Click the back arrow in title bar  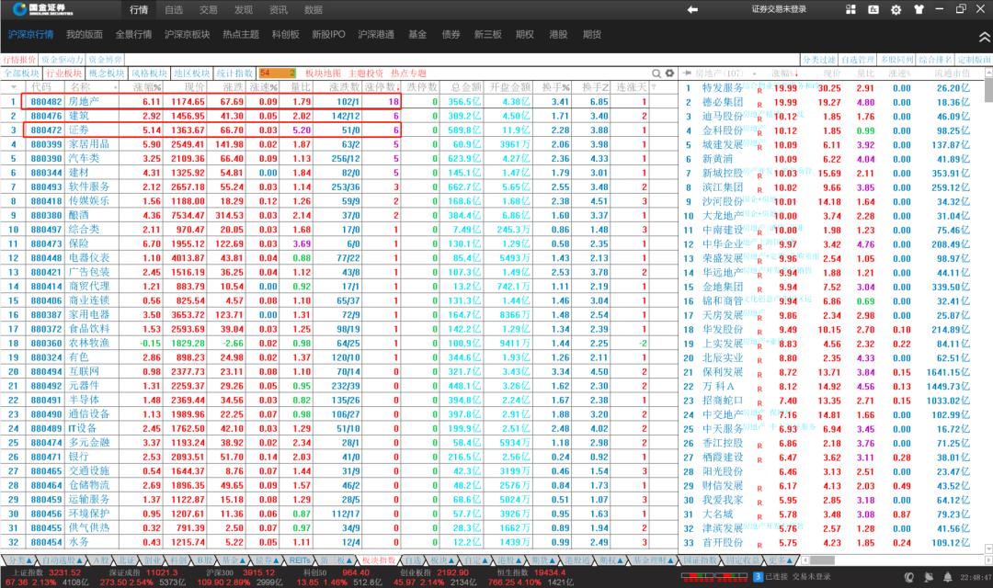tap(692, 9)
